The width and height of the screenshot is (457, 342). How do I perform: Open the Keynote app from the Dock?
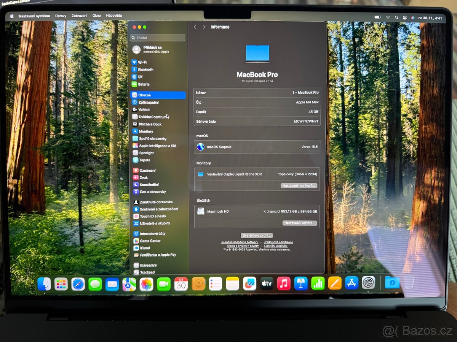pyautogui.click(x=300, y=283)
